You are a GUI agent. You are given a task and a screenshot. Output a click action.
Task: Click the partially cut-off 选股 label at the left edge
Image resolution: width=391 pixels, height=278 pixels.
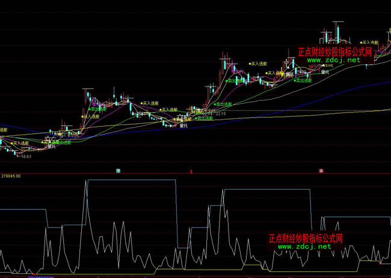4,129
